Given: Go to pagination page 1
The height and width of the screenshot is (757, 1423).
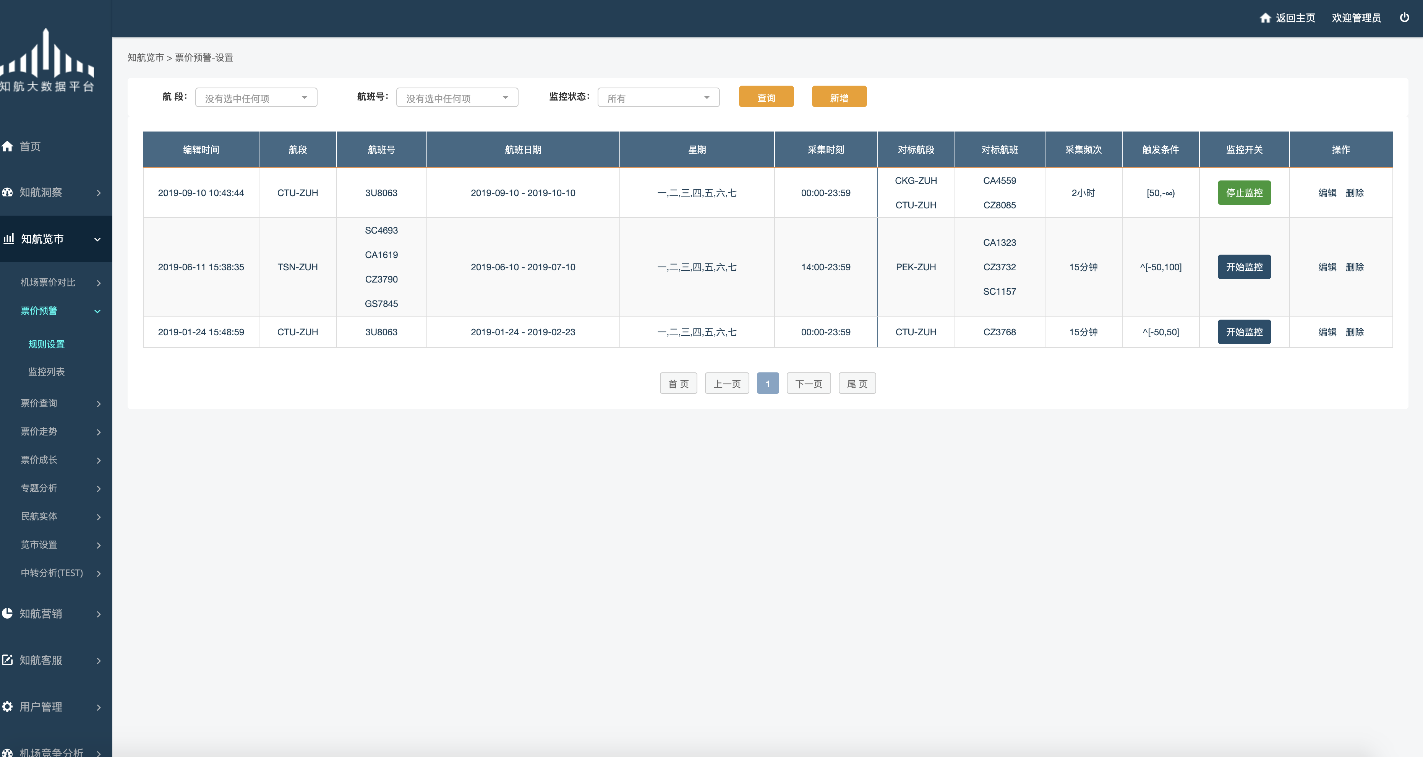Looking at the screenshot, I should [x=767, y=383].
